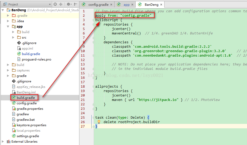Click the jitpack.io URL string
Image resolution: width=247 pixels, height=145 pixels.
158,100
